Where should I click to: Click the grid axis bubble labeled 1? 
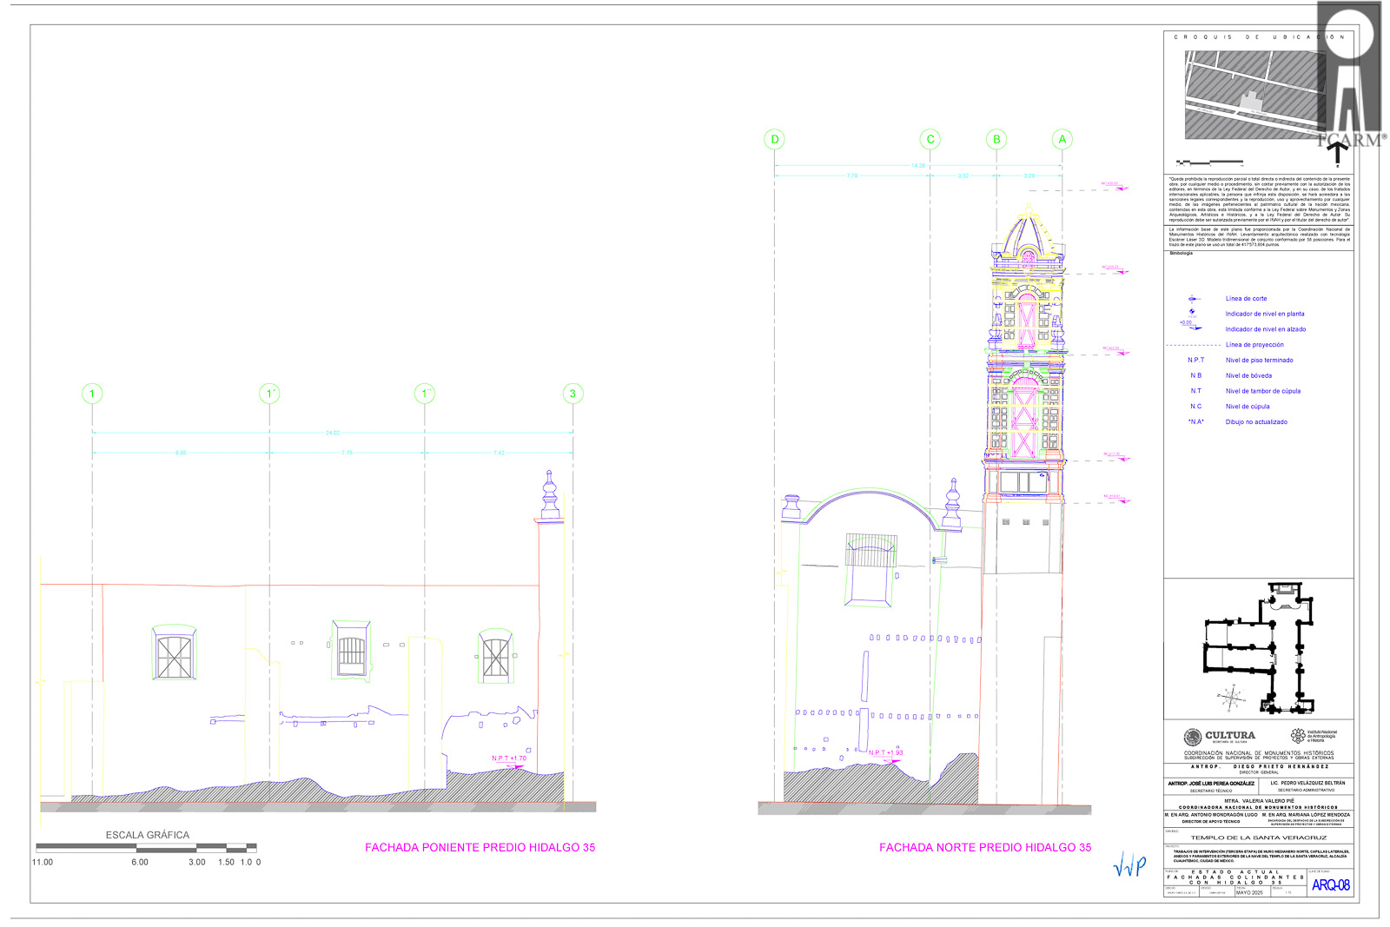92,394
